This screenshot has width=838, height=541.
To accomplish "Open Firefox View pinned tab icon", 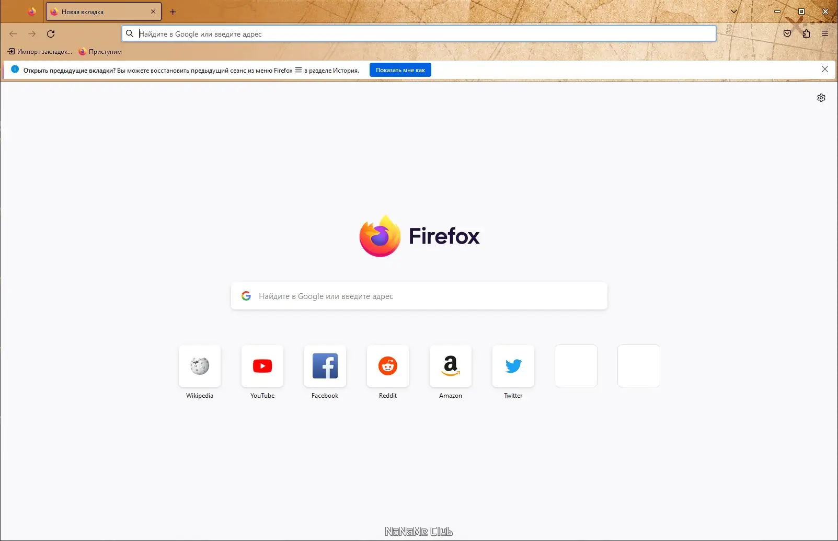I will 32,11.
